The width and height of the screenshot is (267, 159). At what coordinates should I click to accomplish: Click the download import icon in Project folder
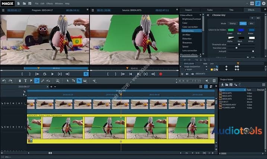pos(222,85)
